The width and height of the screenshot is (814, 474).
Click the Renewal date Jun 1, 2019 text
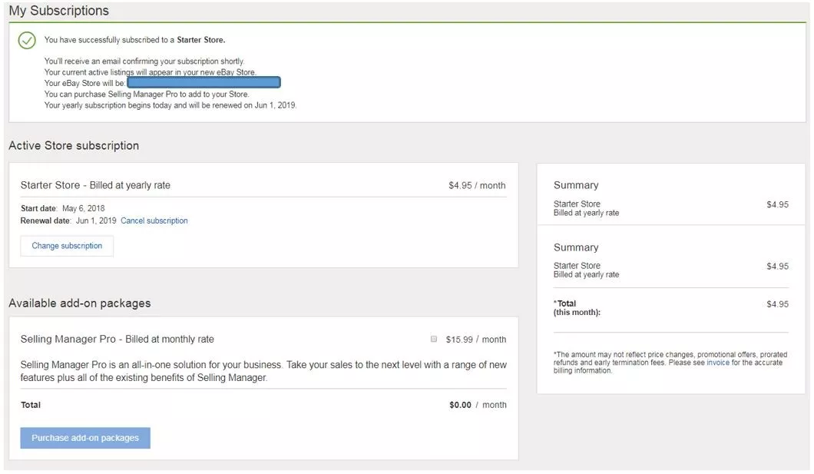[x=68, y=220]
